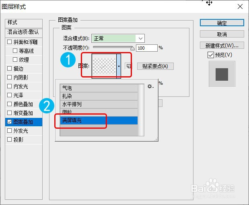Select the 气泡 pattern from the list

click(x=99, y=88)
